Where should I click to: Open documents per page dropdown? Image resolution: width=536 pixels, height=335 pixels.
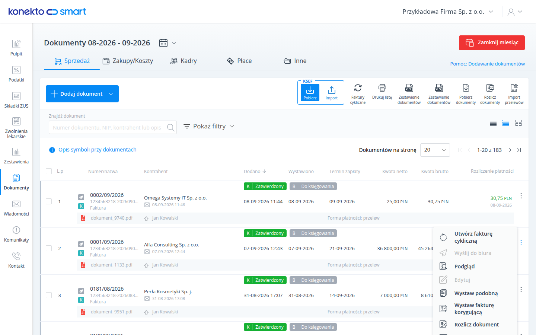[x=435, y=150]
